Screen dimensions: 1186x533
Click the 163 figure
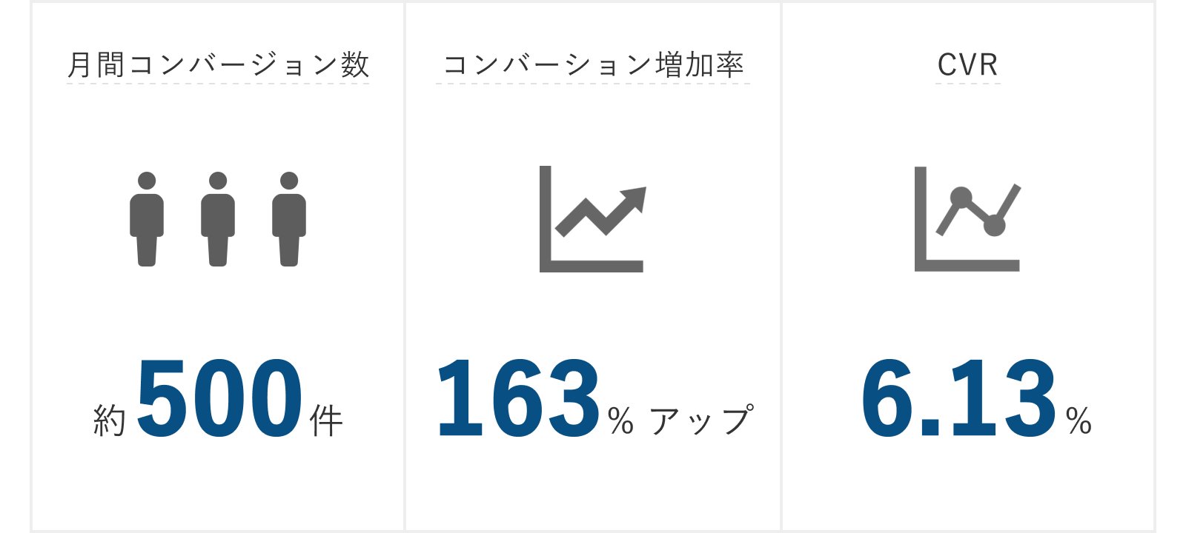pyautogui.click(x=519, y=398)
